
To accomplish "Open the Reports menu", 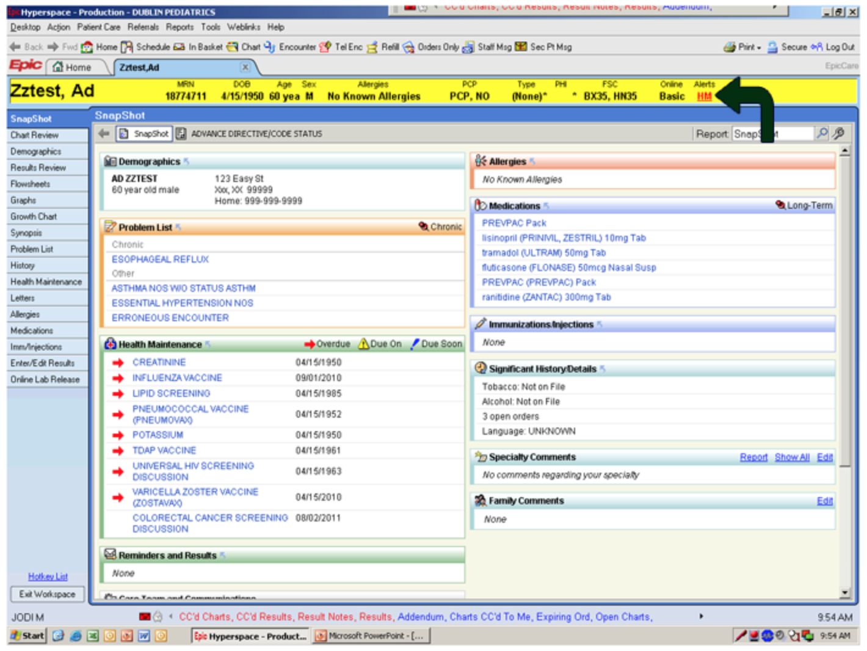I will tap(180, 27).
